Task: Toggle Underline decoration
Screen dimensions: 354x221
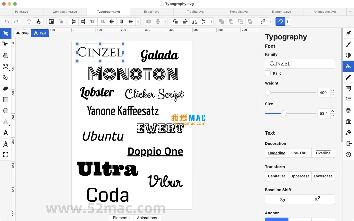Action: [276, 153]
